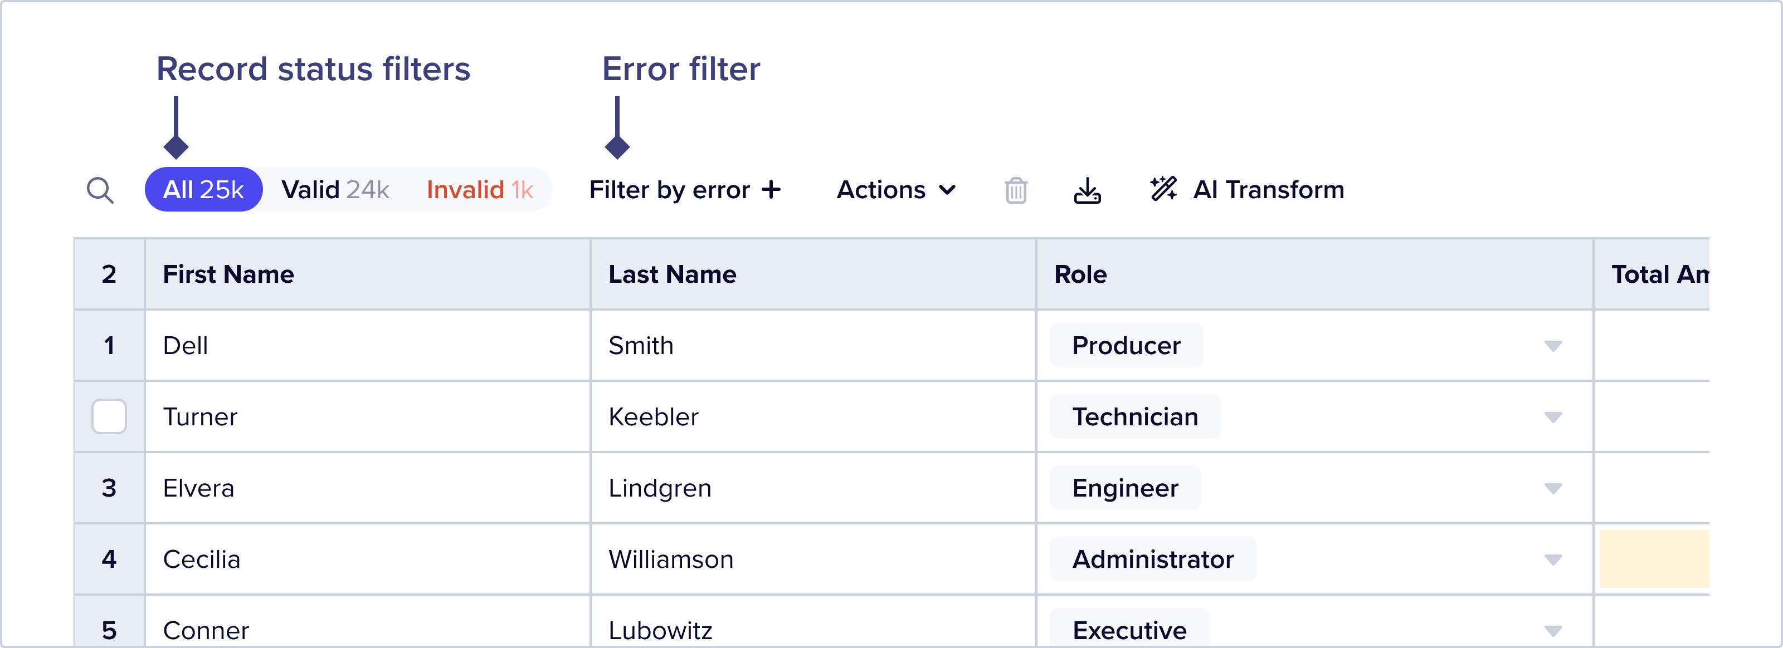The height and width of the screenshot is (648, 1783).
Task: Click the highlighted yellow cell in Cecilia's row
Action: click(1654, 559)
